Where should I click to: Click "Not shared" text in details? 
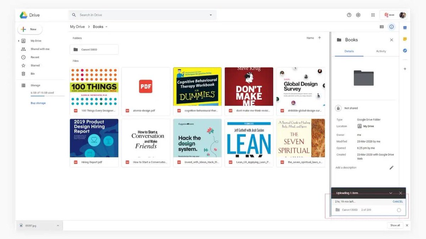(351, 108)
